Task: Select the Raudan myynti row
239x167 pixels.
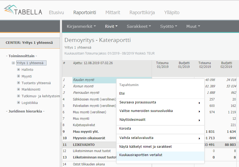Action: pyautogui.click(x=84, y=80)
